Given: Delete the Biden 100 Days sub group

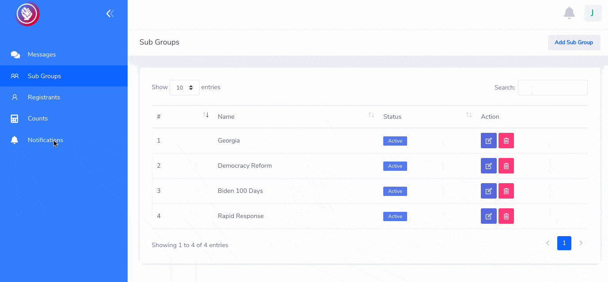Looking at the screenshot, I should (506, 191).
